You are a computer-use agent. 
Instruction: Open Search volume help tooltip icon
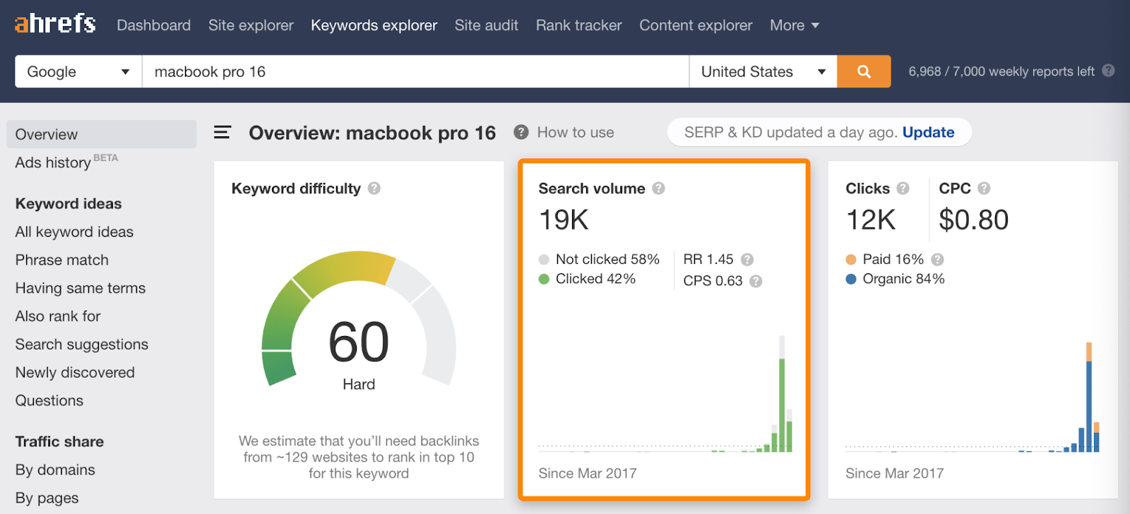(658, 189)
